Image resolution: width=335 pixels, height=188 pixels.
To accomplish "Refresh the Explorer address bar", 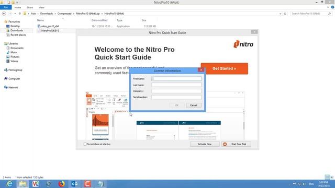I will tap(285, 14).
